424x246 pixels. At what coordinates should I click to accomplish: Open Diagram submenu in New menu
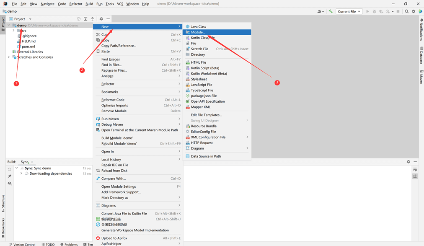point(217,148)
